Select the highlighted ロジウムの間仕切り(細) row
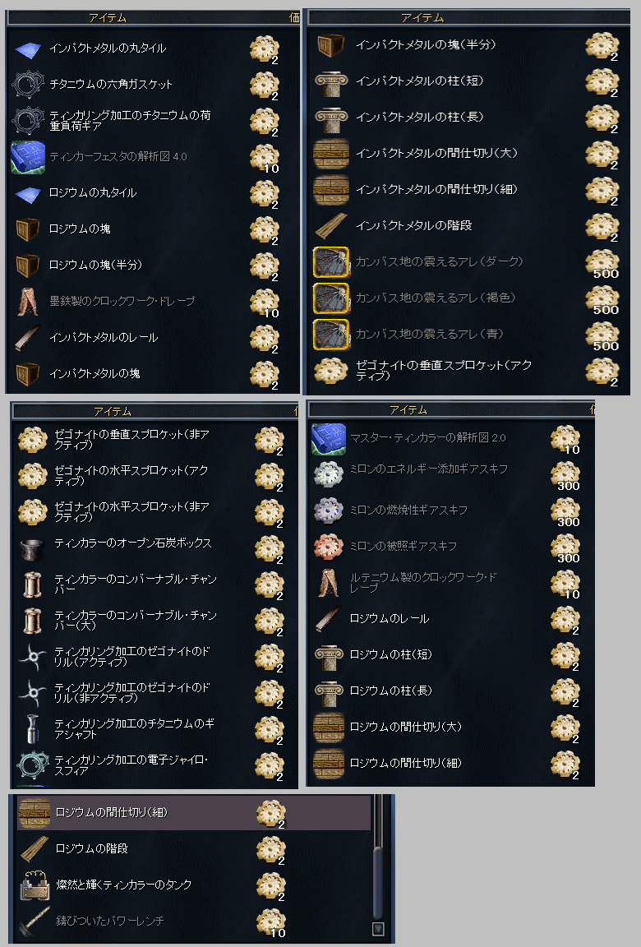Image resolution: width=641 pixels, height=947 pixels. click(193, 813)
